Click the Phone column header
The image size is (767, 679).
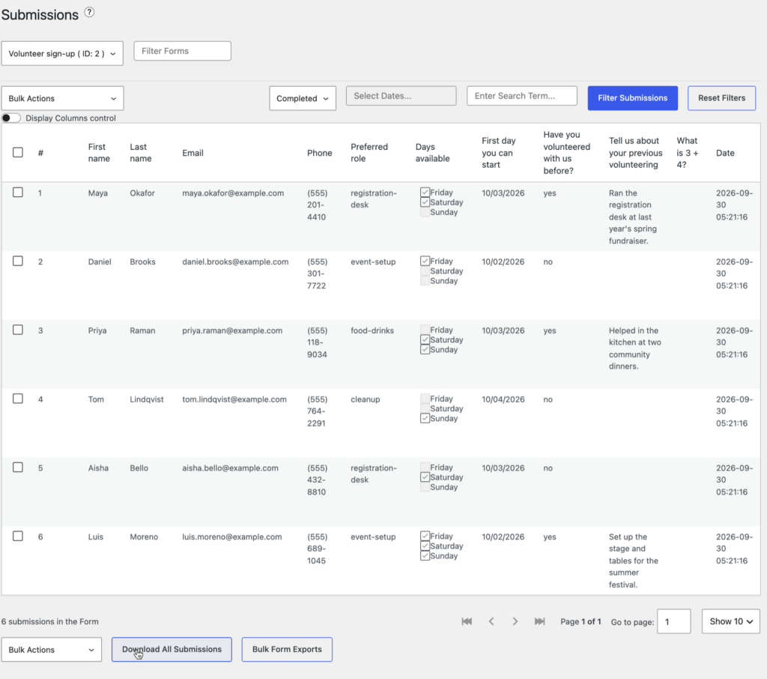[x=319, y=153]
